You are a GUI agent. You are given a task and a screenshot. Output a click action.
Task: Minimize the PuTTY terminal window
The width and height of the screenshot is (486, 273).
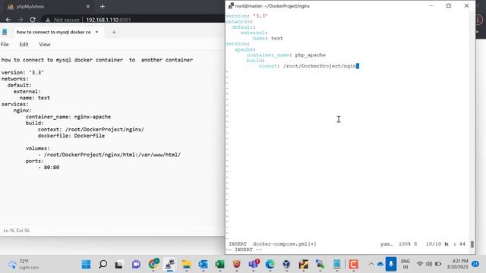tap(431, 6)
